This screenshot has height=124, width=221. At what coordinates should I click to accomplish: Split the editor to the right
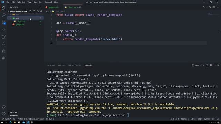(214, 7)
